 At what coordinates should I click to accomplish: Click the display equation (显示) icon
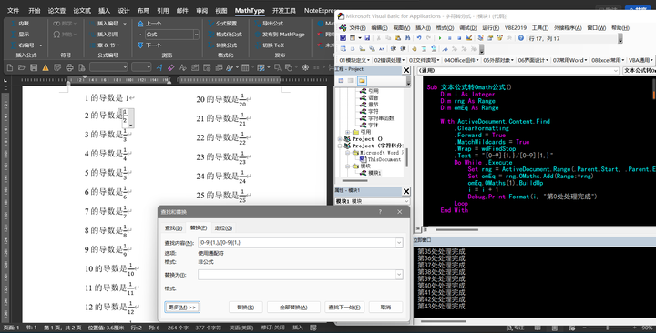[14, 35]
